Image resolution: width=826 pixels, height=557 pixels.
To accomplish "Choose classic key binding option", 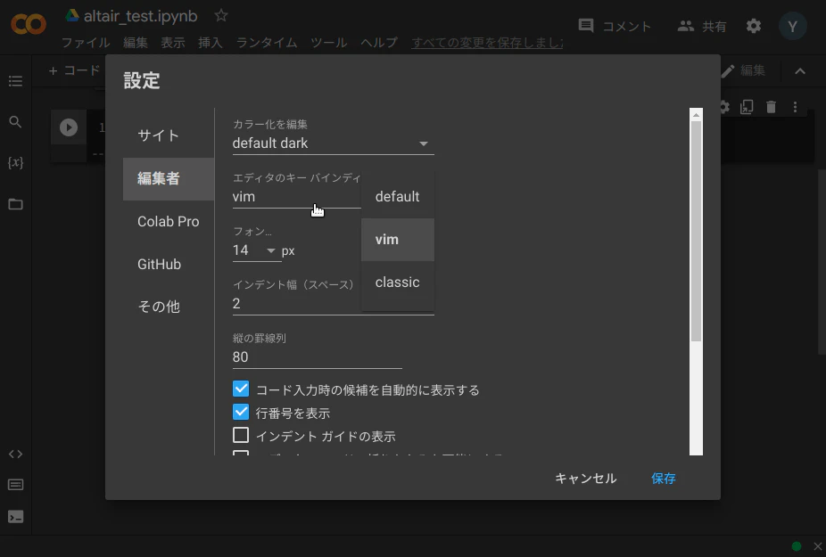I will point(398,283).
